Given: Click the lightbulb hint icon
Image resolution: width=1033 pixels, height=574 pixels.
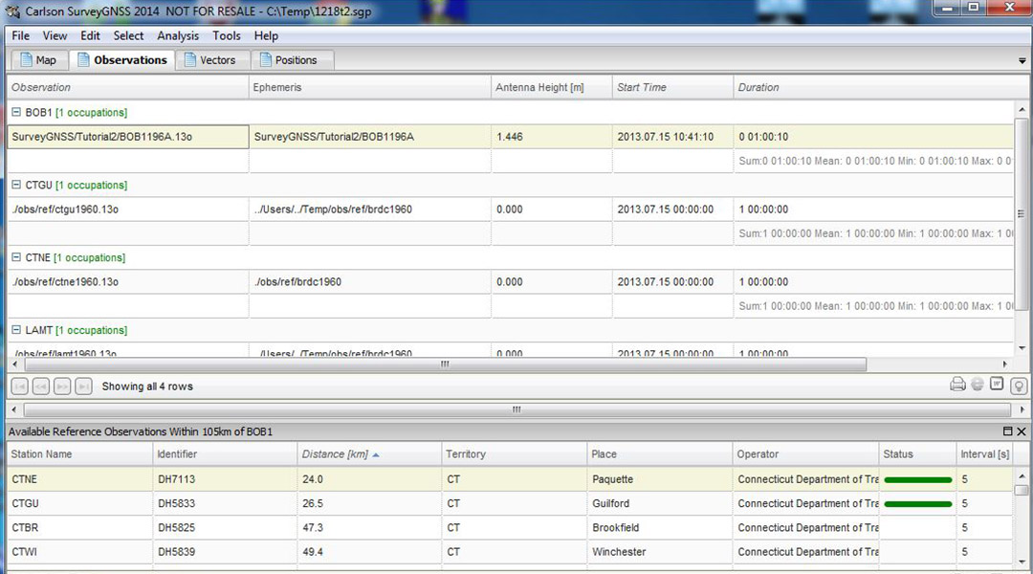Looking at the screenshot, I should [1019, 386].
